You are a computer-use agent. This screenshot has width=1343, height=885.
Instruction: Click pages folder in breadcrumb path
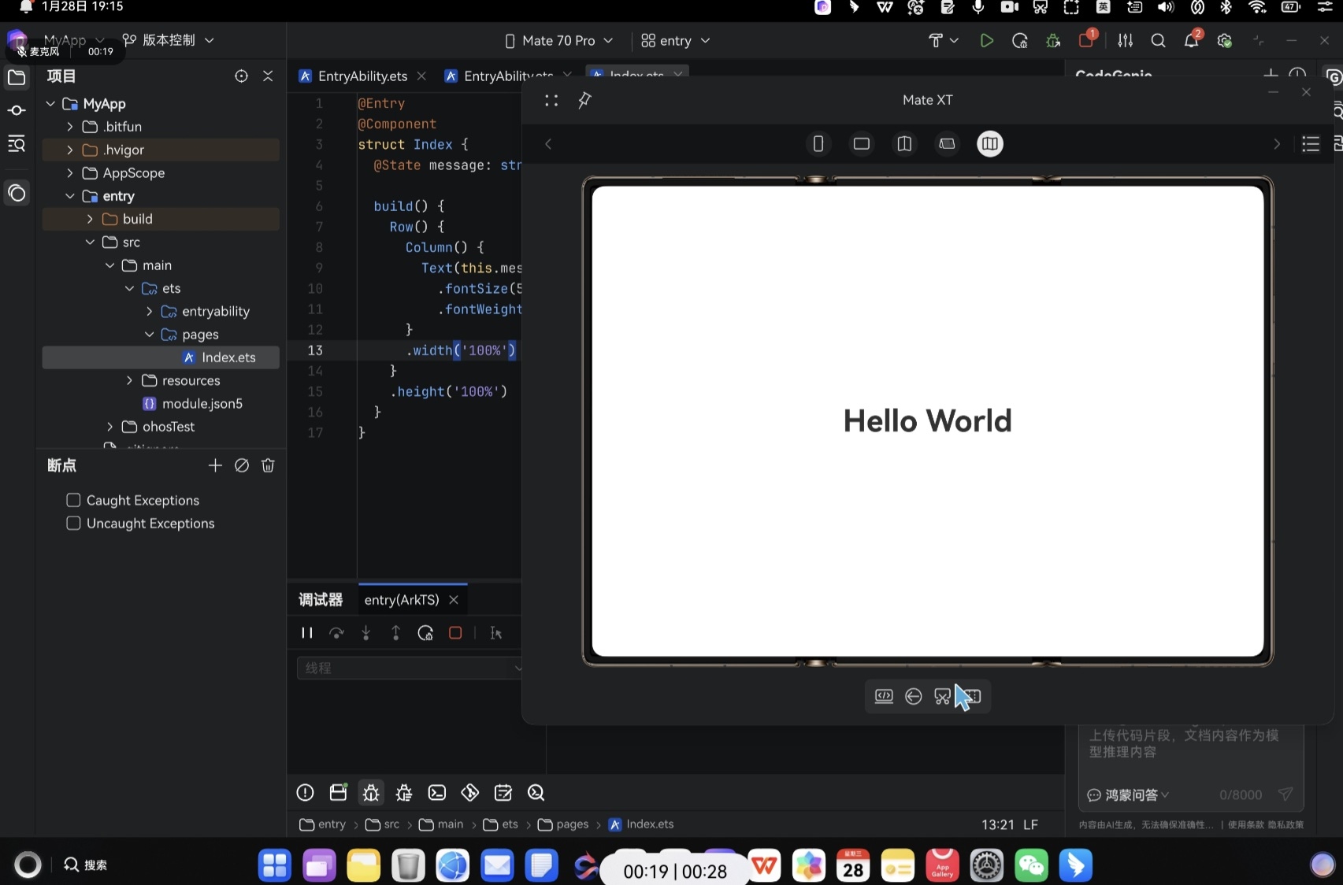tap(572, 824)
